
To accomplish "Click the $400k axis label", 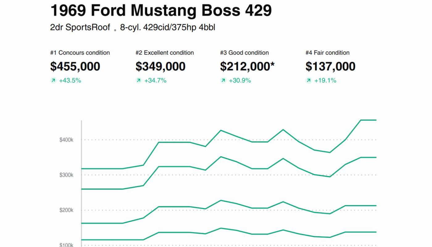I will (66, 140).
